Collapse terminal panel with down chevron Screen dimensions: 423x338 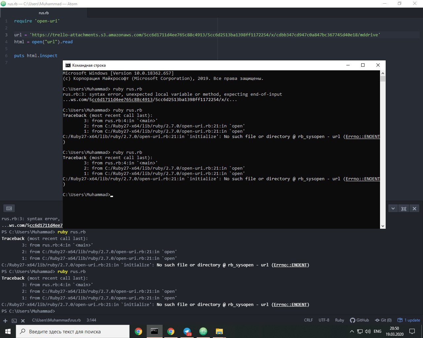click(393, 208)
